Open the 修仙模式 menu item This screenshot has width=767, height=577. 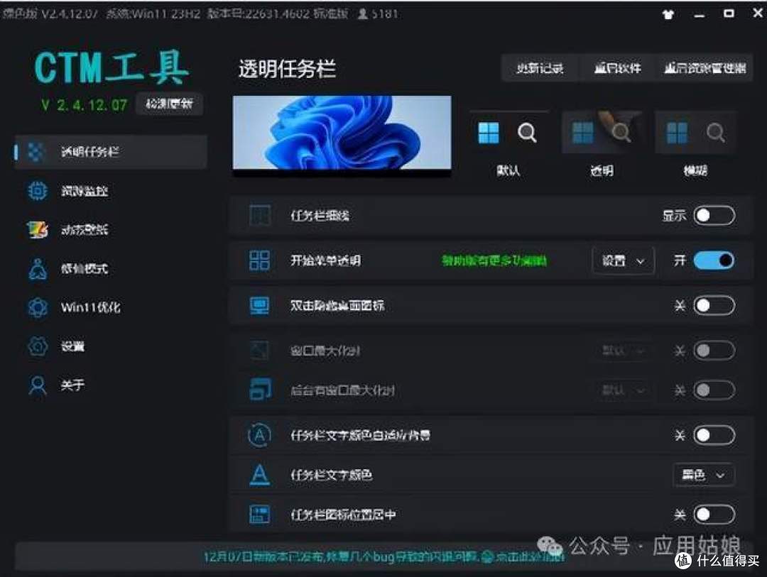pos(111,268)
